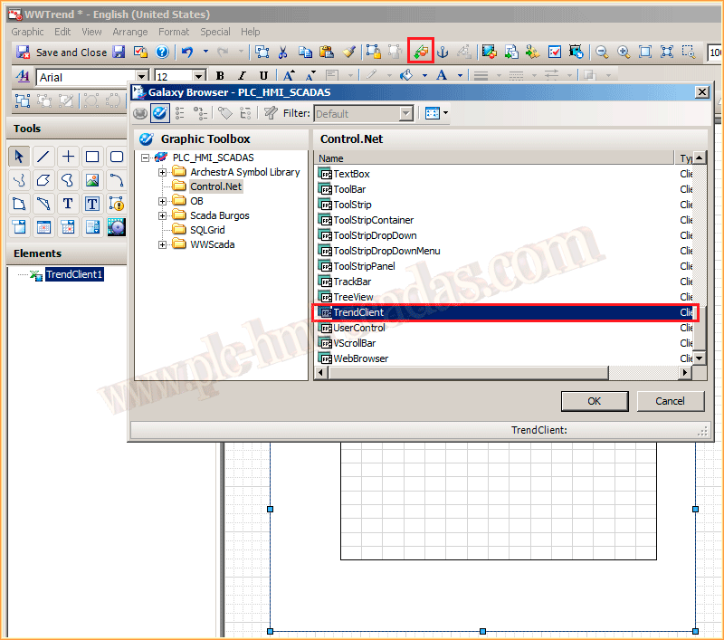
Task: Click the Embed Graphic toolbar icon
Action: pyautogui.click(x=420, y=52)
